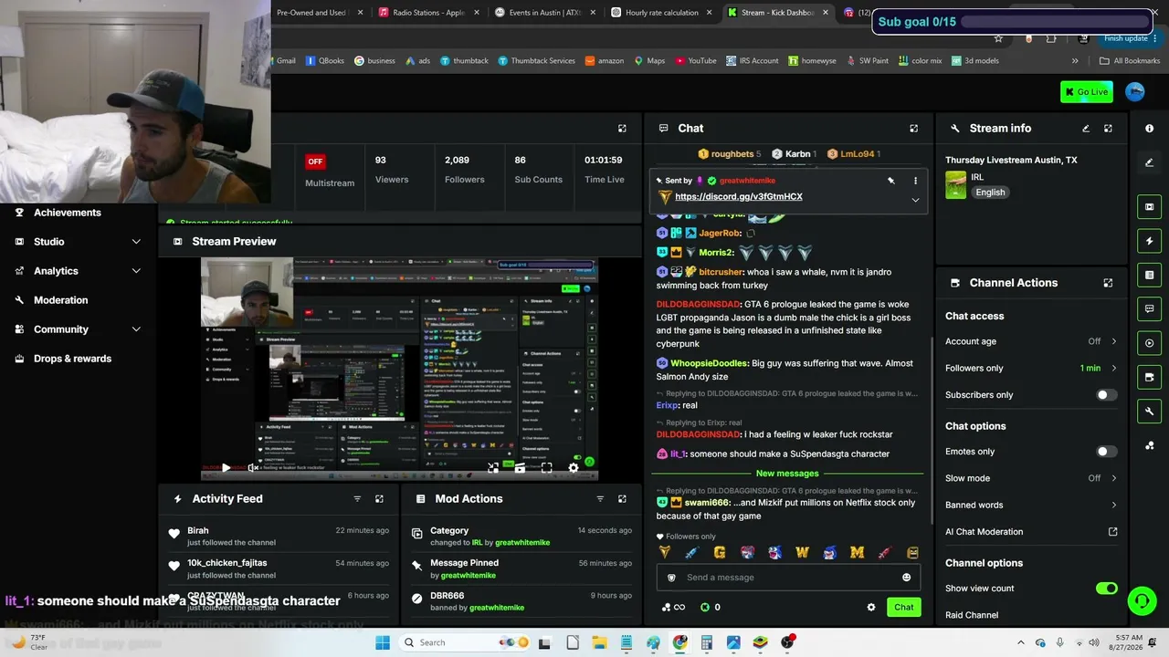
Task: Click the green Go Live button
Action: click(x=1087, y=91)
